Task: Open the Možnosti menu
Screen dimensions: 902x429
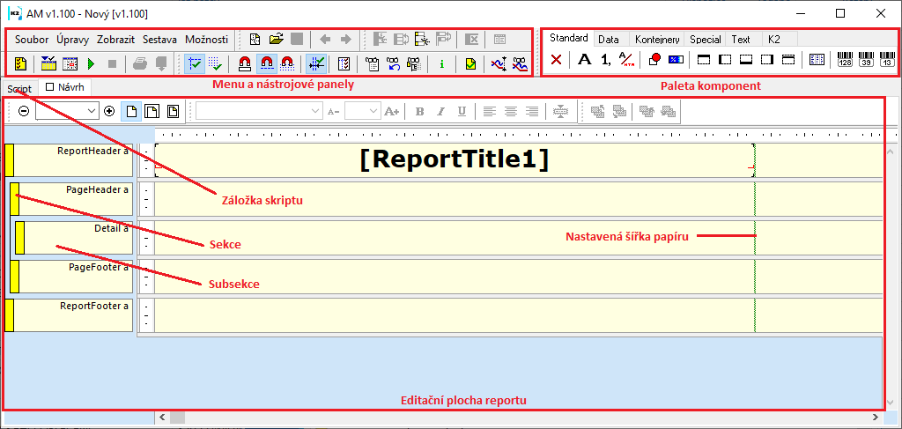Action: 206,40
